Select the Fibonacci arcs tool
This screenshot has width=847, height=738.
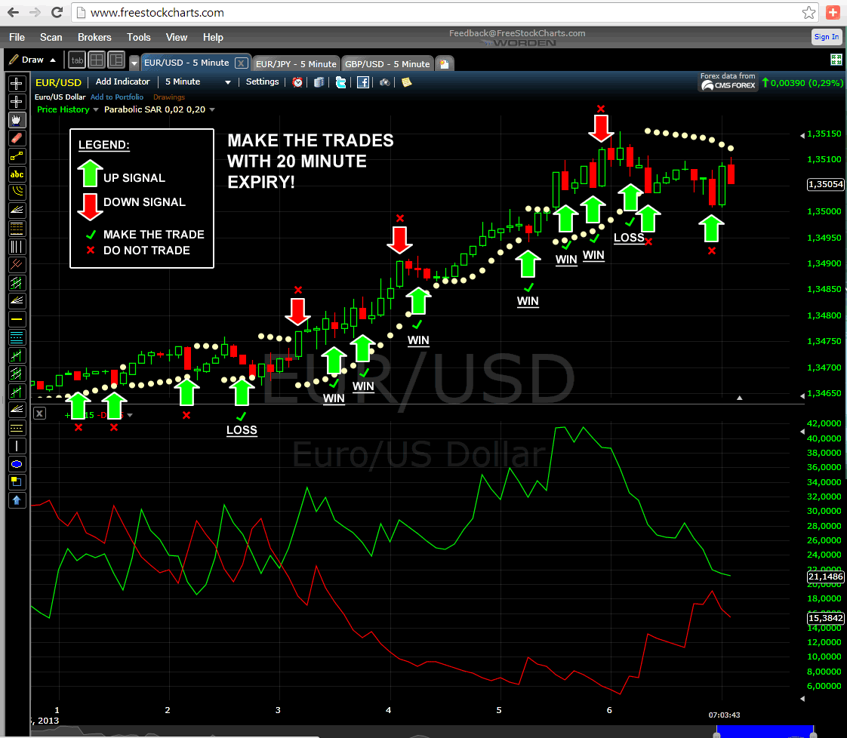pos(17,192)
